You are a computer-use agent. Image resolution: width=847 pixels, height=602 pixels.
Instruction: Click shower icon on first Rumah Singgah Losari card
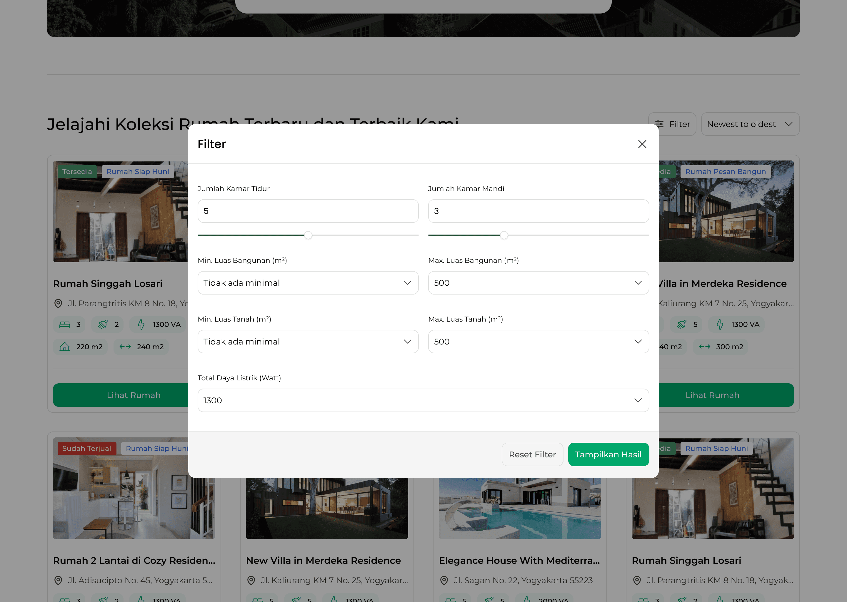click(103, 324)
